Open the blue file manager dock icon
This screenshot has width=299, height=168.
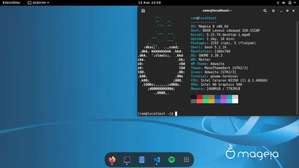[142, 159]
